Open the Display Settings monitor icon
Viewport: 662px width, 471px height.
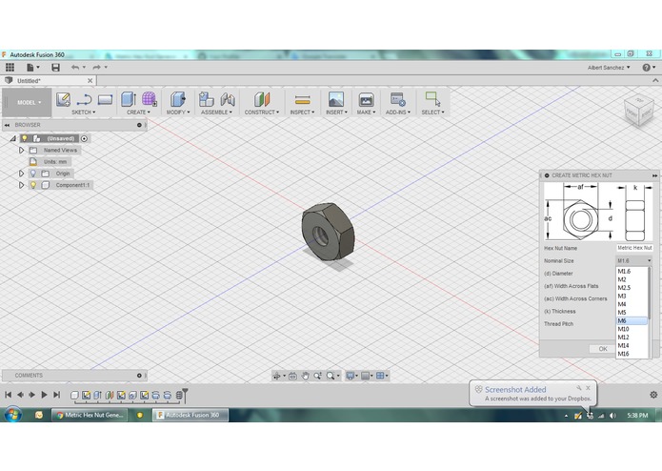350,376
